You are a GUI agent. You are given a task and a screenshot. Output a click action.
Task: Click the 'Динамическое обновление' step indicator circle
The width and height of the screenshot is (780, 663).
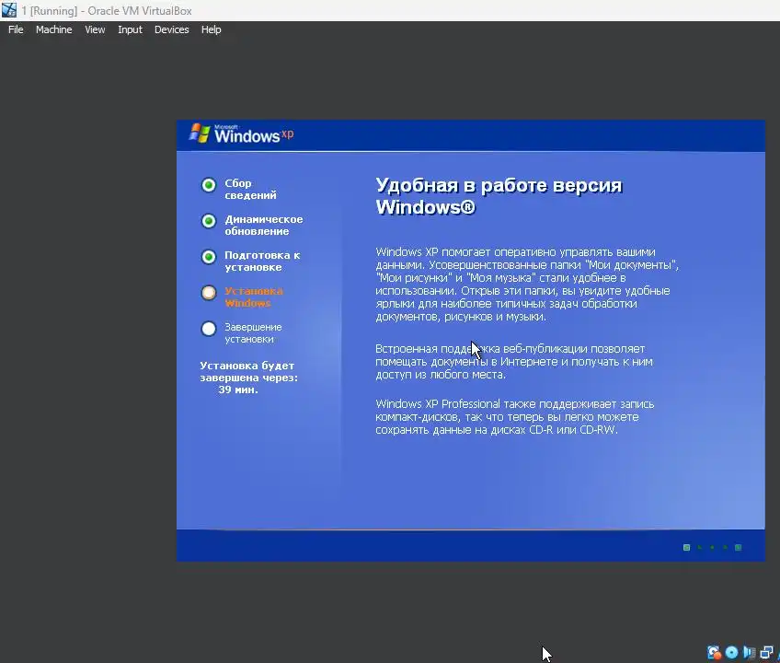pyautogui.click(x=209, y=221)
